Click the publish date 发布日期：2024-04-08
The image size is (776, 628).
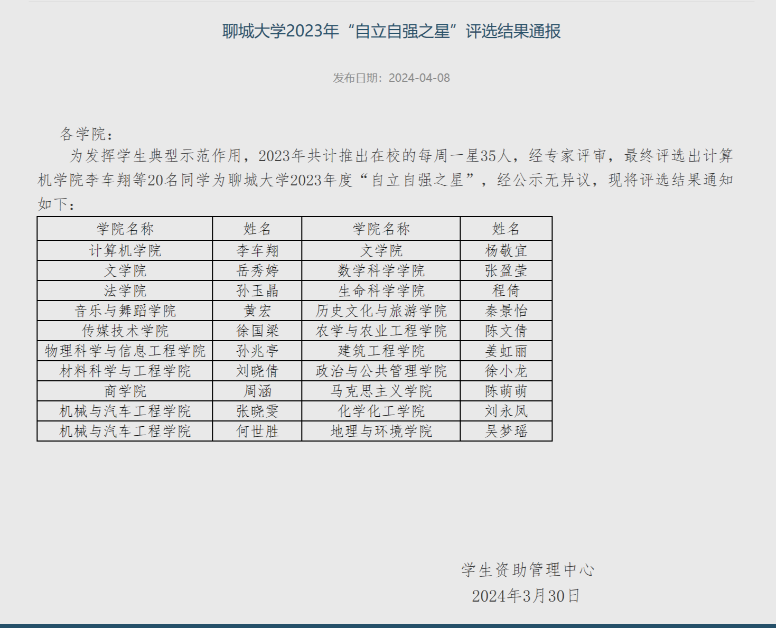coord(391,78)
